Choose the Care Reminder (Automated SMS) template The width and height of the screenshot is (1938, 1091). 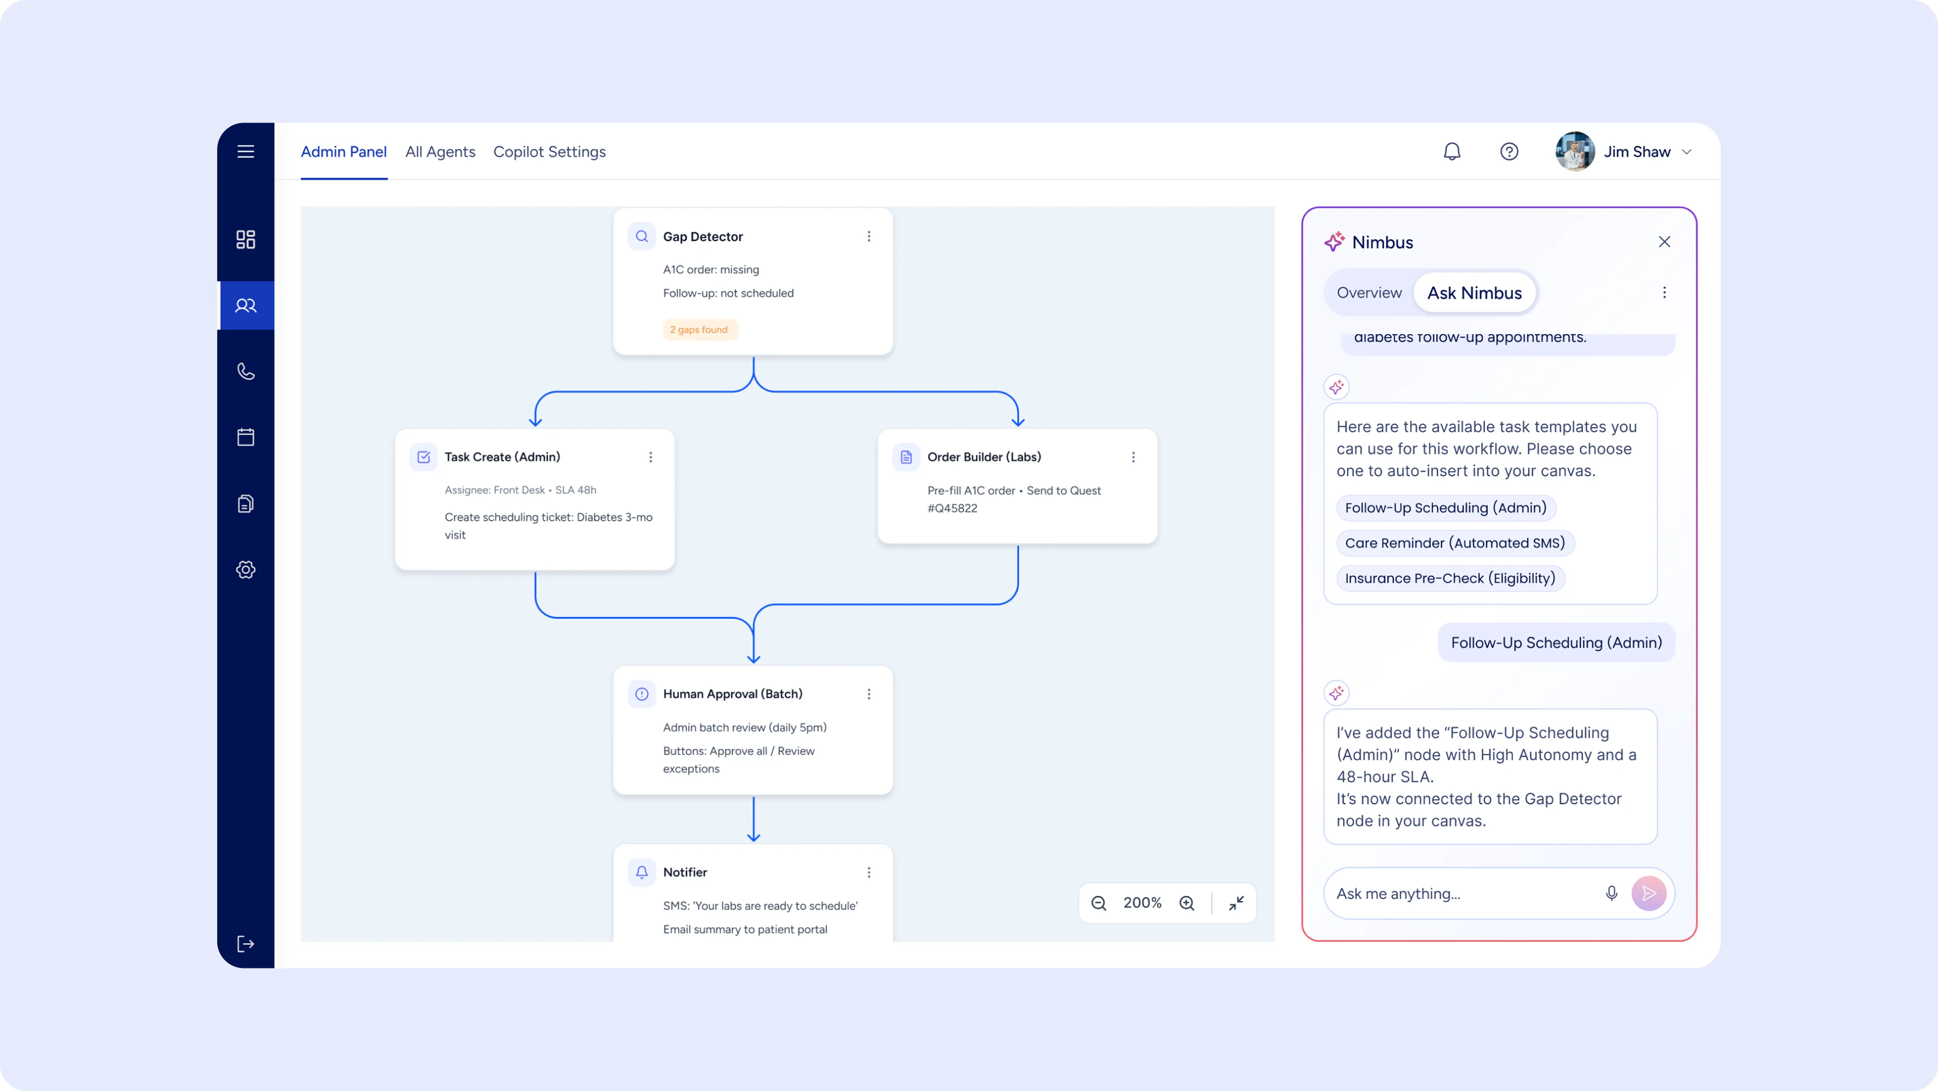tap(1454, 543)
